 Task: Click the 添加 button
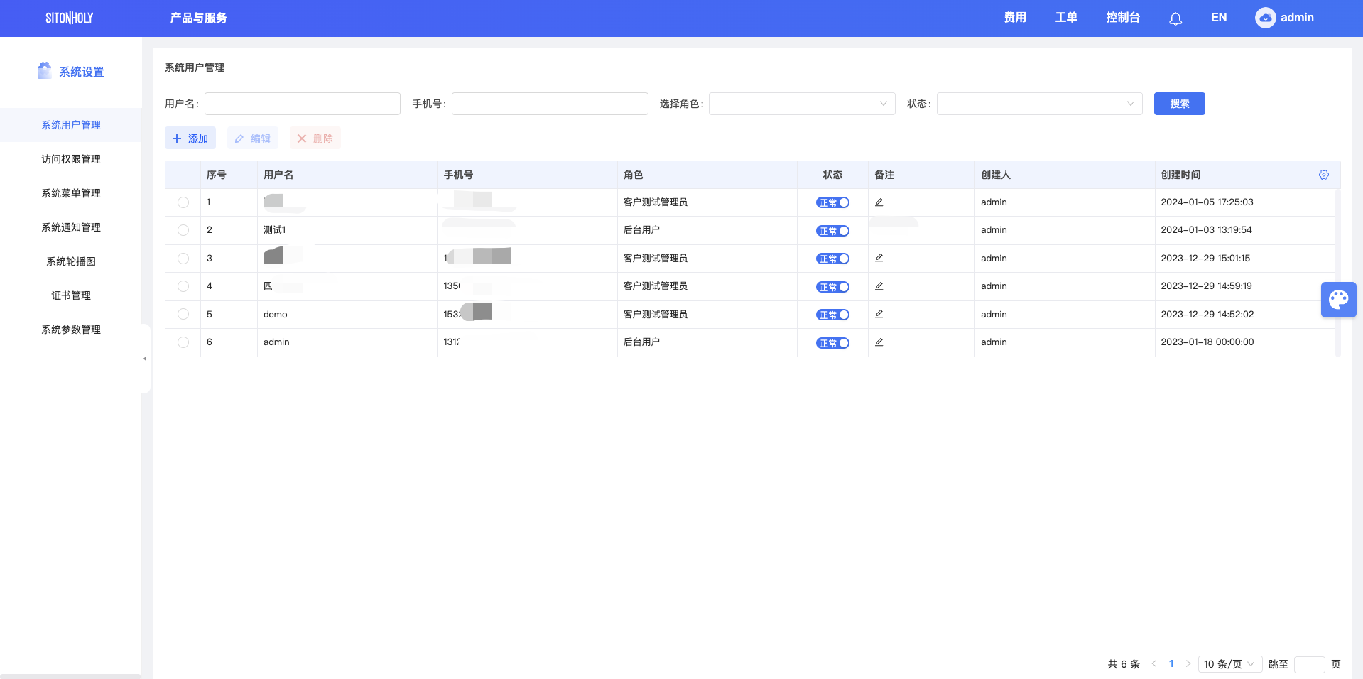[x=190, y=138]
